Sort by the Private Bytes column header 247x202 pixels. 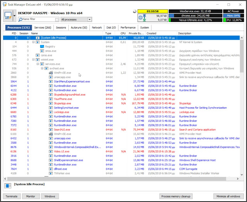point(136,34)
